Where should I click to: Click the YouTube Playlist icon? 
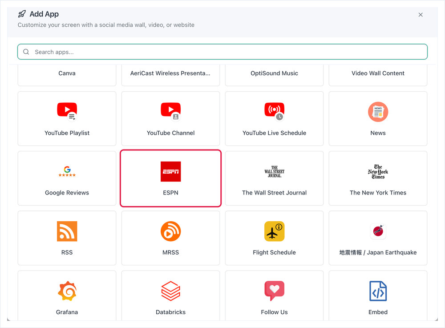[67, 112]
